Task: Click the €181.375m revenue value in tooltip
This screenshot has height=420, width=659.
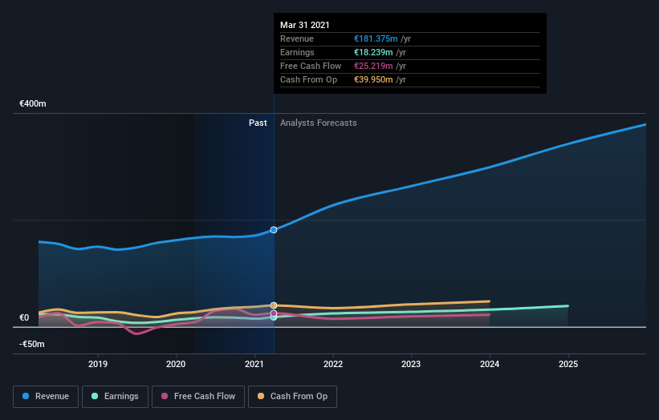Action: click(x=376, y=38)
